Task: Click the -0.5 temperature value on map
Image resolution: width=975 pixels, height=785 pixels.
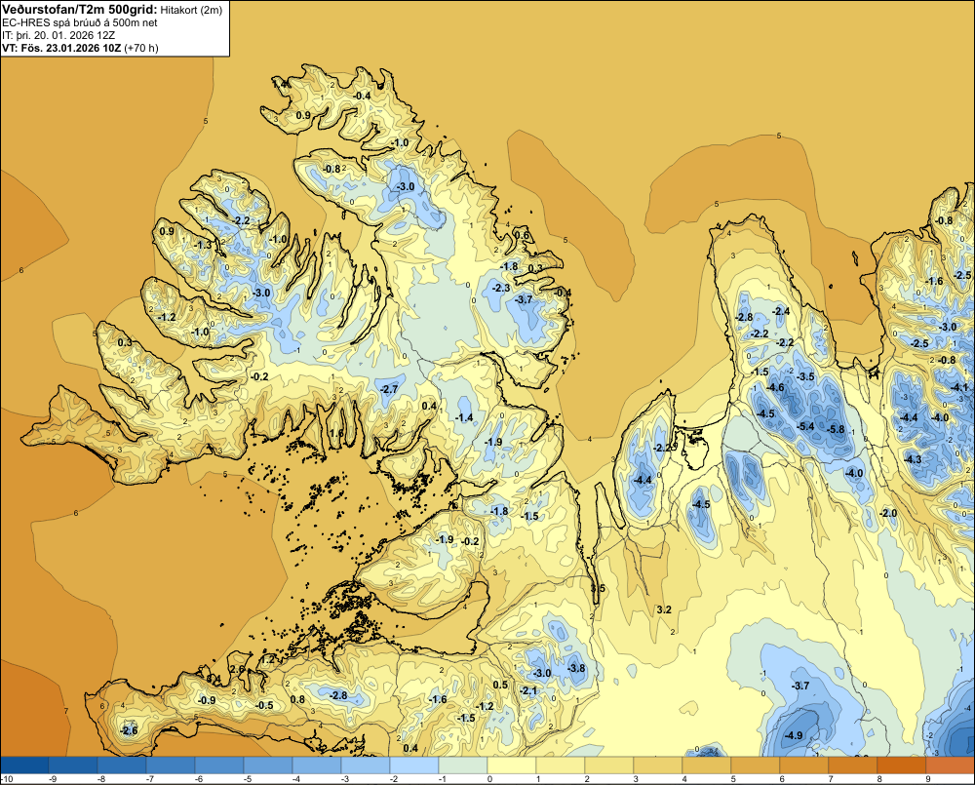Action: point(264,705)
